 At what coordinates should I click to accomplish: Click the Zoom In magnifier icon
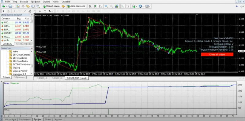[x=106, y=6]
